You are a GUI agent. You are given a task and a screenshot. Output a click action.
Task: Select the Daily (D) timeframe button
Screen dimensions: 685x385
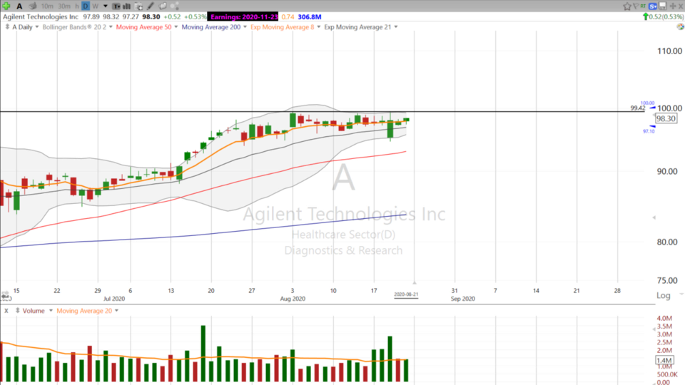point(85,6)
